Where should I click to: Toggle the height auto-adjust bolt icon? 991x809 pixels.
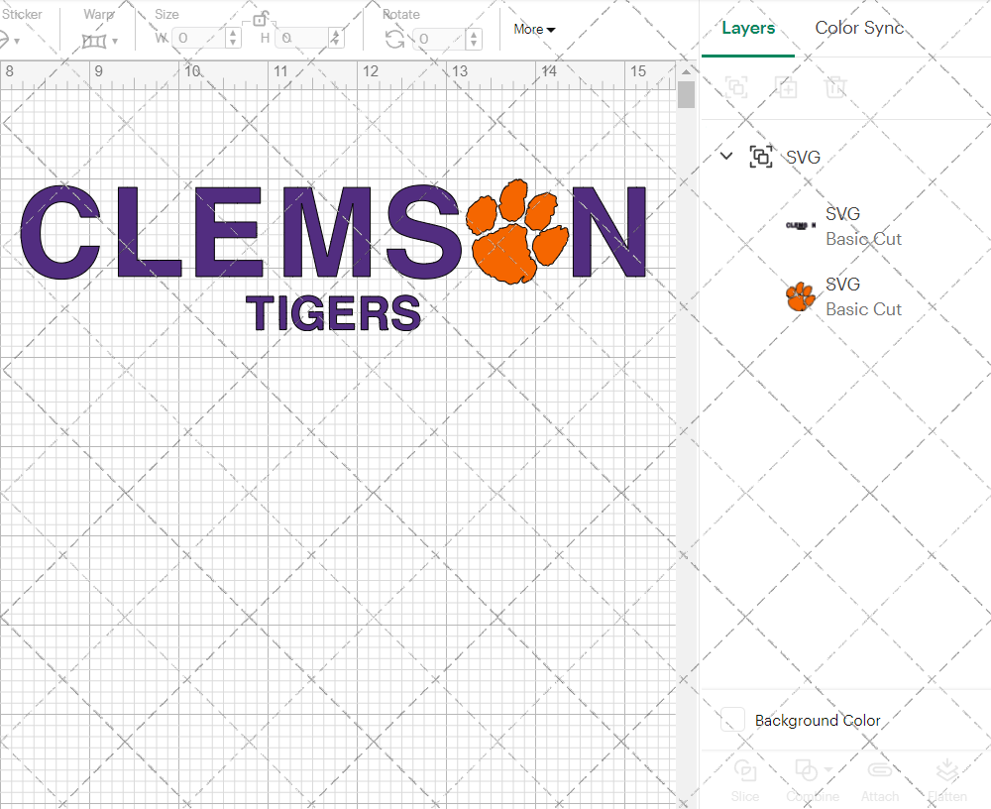334,38
